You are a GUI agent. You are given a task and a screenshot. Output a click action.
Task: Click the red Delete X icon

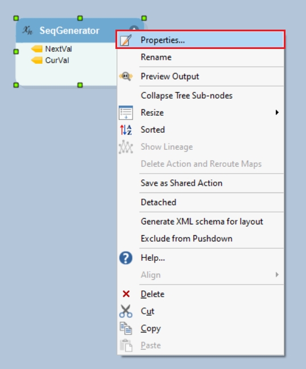(126, 294)
